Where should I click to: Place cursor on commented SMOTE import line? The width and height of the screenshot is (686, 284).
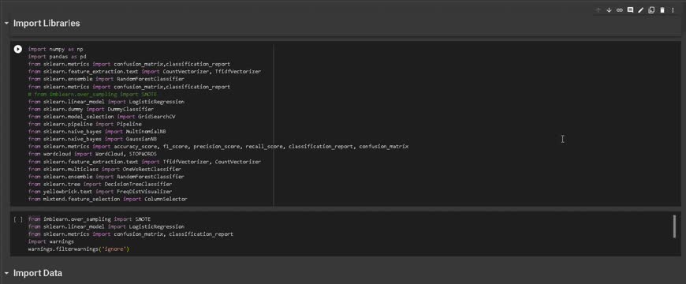tap(92, 94)
